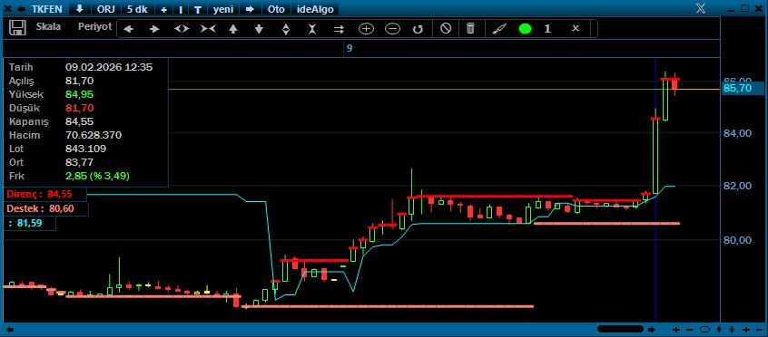The height and width of the screenshot is (337, 768).
Task: Expand horizontally using the <> icon
Action: 182,29
